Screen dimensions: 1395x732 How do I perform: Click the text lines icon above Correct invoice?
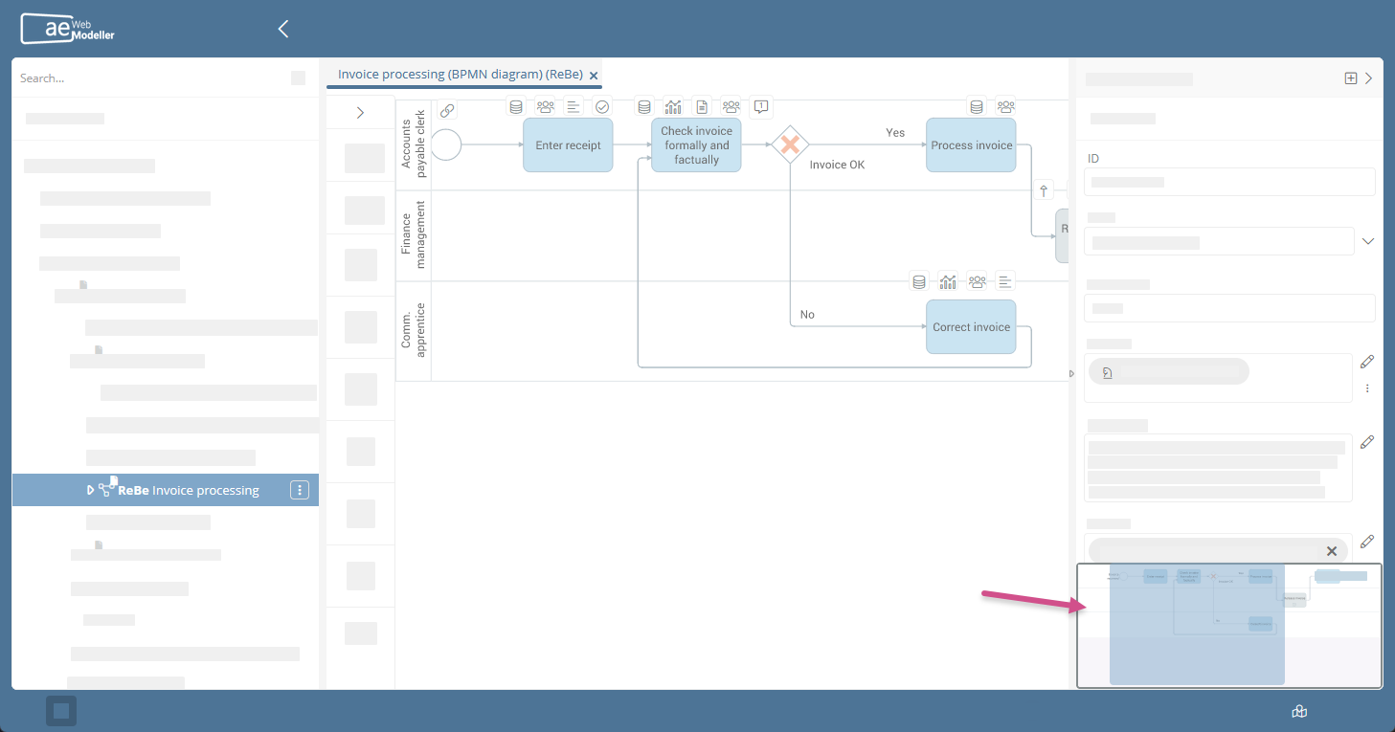click(1004, 281)
